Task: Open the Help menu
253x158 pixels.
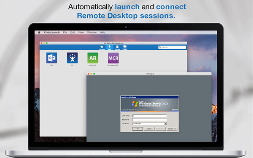Action: pos(102,32)
